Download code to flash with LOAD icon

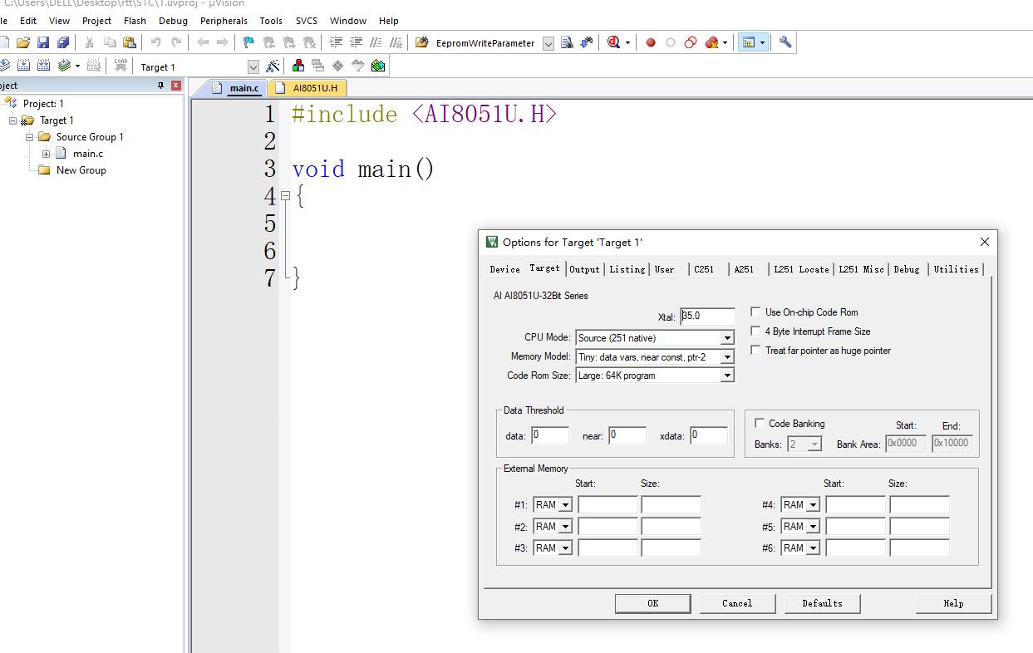121,66
